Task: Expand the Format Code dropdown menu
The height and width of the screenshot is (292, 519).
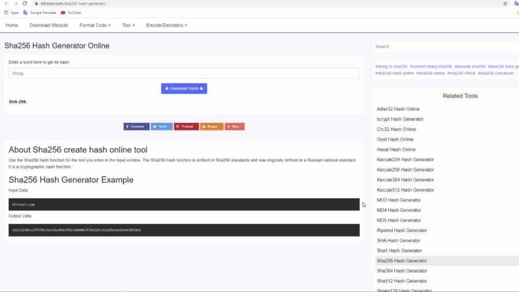Action: point(95,25)
